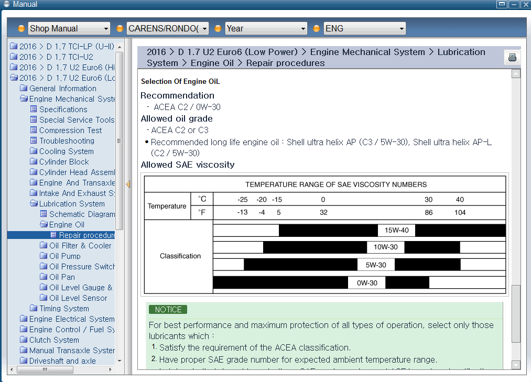531x382 pixels.
Task: Click the 0W-30 viscosity label
Action: [367, 283]
